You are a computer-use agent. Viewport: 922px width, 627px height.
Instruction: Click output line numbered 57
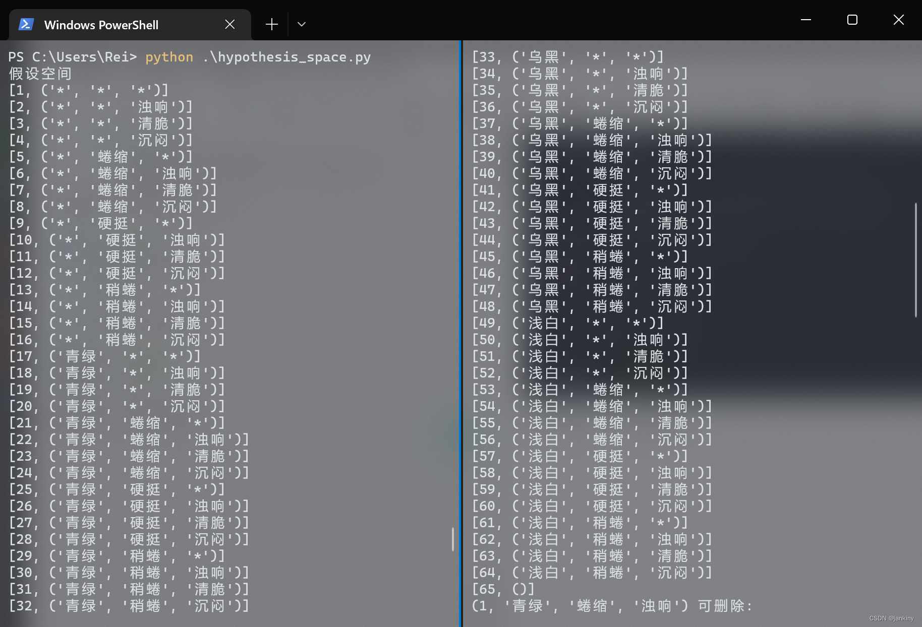pyautogui.click(x=580, y=456)
